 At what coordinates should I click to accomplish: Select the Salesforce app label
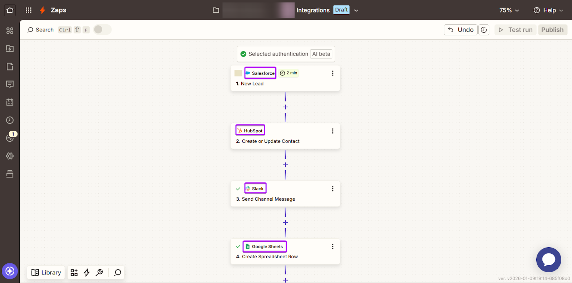point(260,73)
